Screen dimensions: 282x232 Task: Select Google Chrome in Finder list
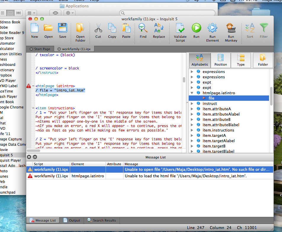click(x=12, y=107)
